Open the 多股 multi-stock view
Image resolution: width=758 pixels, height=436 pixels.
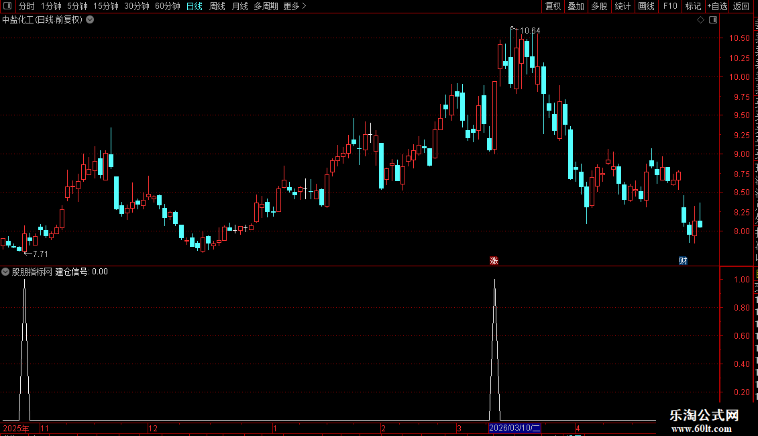[x=599, y=6]
